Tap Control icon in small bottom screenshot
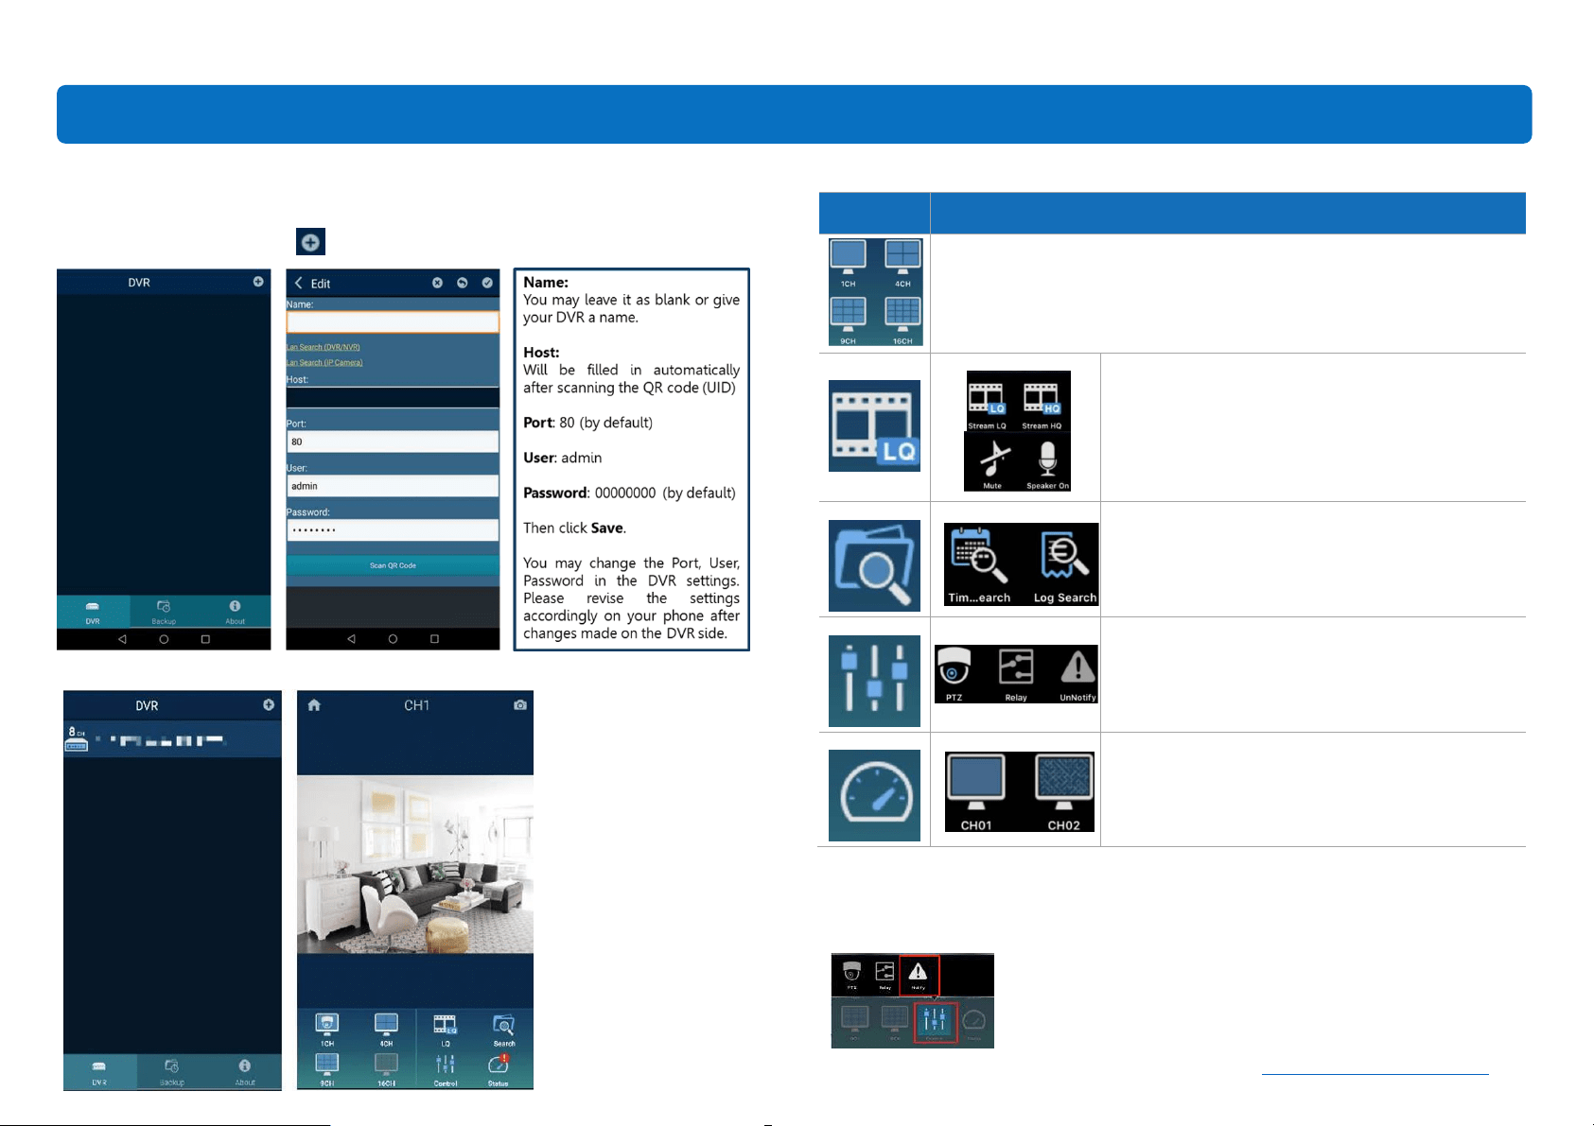Screen dimensions: 1594x1126 936,1023
